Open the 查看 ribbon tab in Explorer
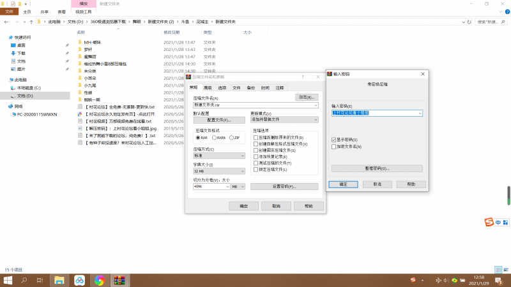 [x=61, y=11]
